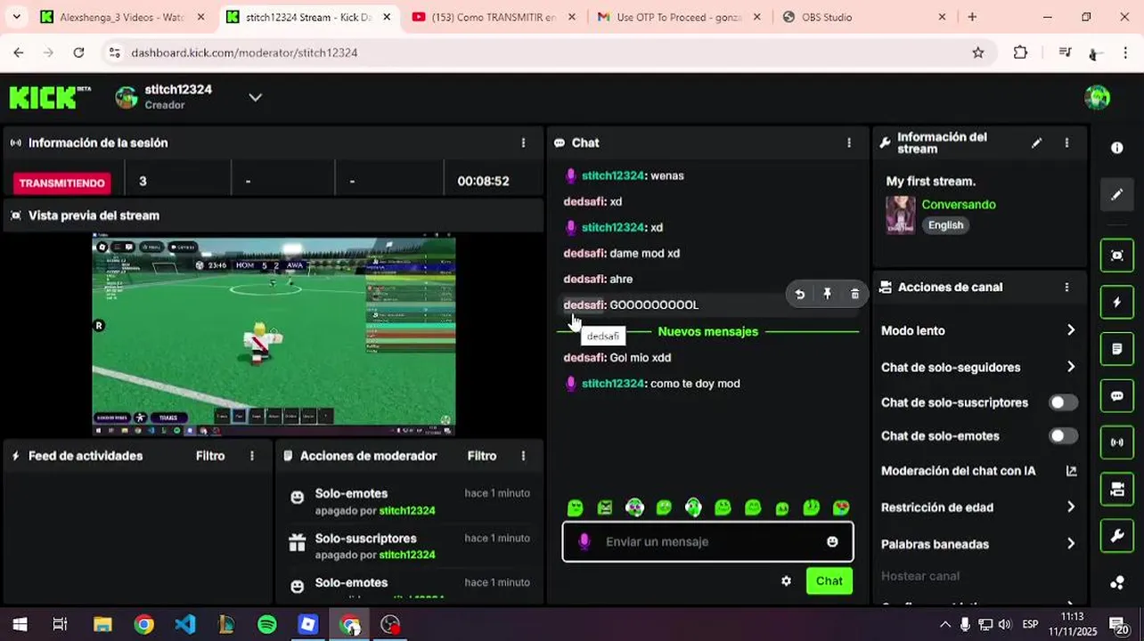Toggle the lightning activity feed sidebar icon
This screenshot has width=1144, height=641.
(1117, 303)
